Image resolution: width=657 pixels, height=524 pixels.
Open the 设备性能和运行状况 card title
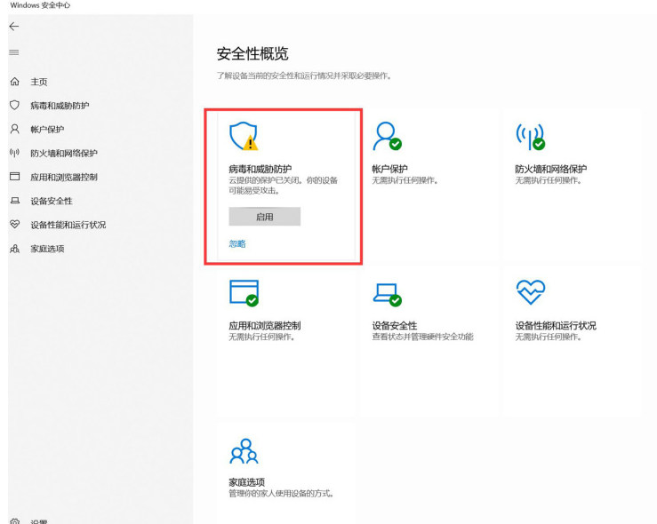[x=556, y=325]
